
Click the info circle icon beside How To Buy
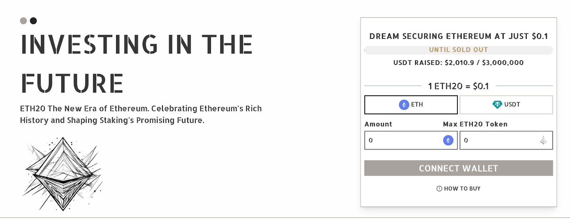[x=439, y=189]
